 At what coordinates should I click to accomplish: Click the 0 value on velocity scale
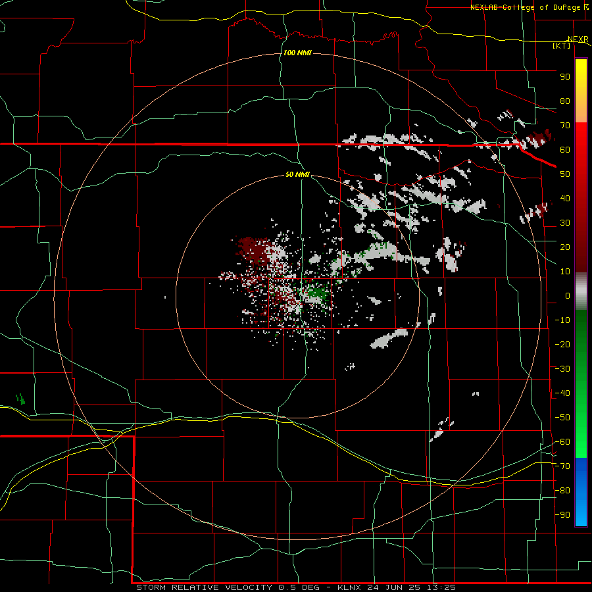coord(568,295)
